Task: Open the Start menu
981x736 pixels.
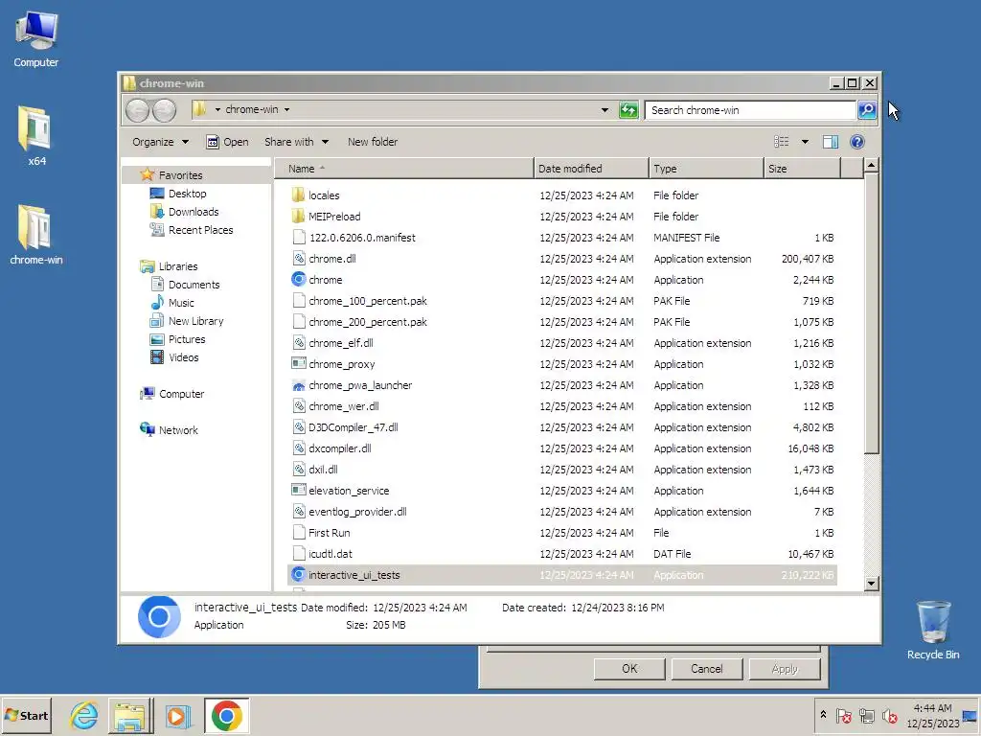Action: coord(26,715)
